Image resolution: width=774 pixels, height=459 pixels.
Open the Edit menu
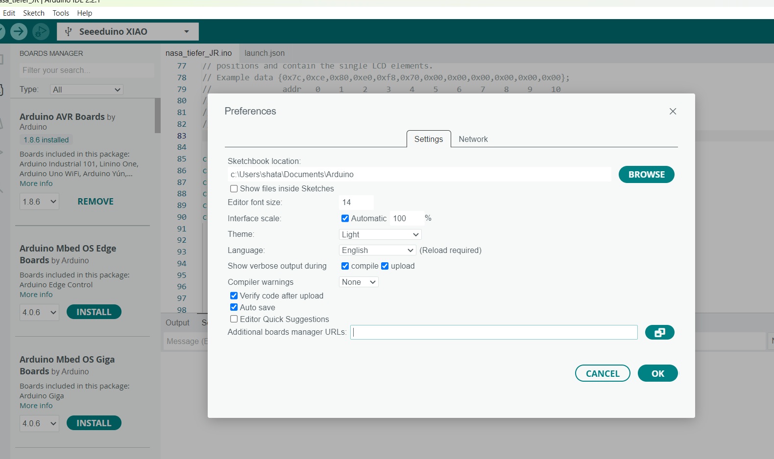coord(9,13)
